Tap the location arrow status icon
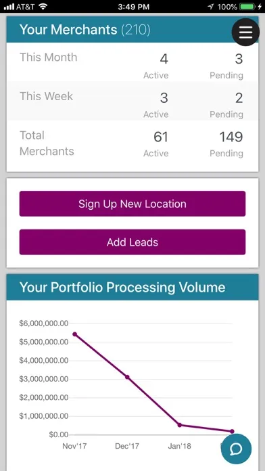265x471 pixels. click(x=211, y=7)
